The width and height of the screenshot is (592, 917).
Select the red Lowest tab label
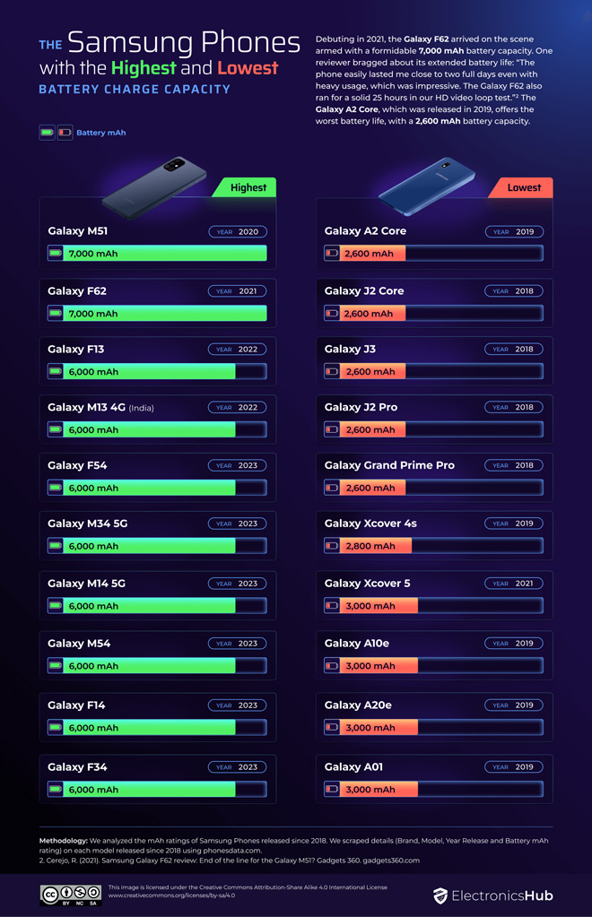[524, 187]
